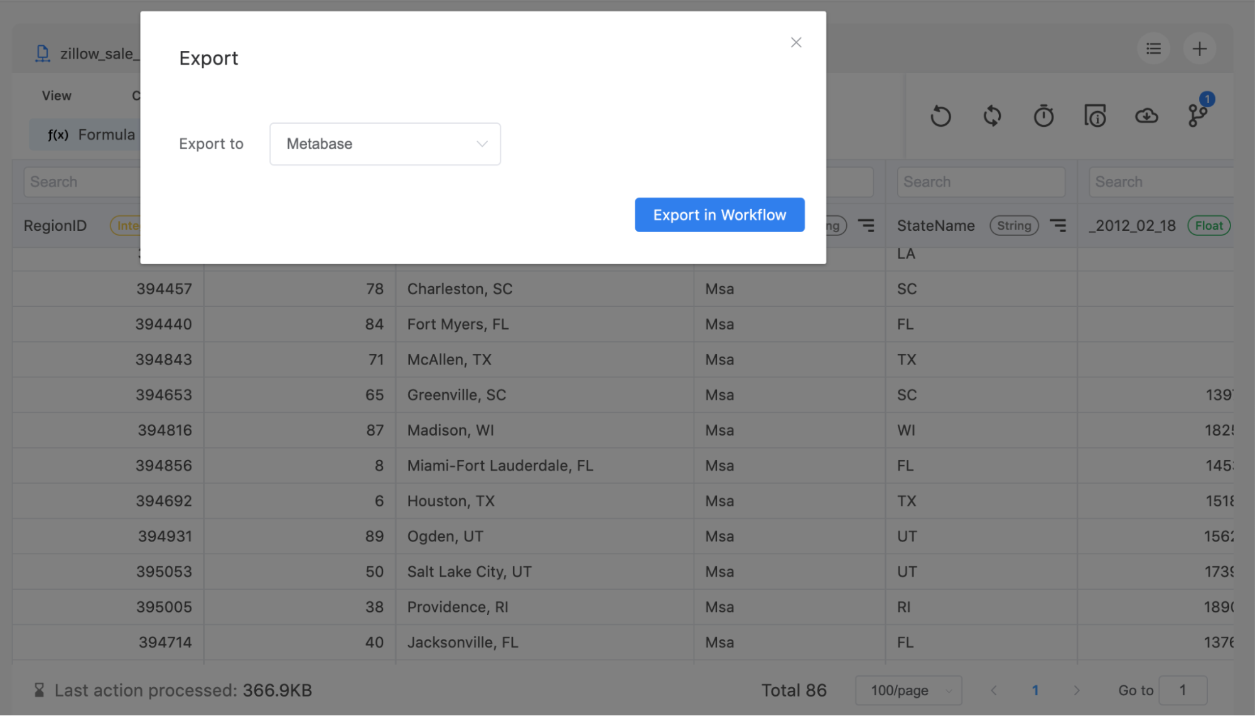1255x716 pixels.
Task: Open the Export to Metabase dropdown
Action: 385,144
